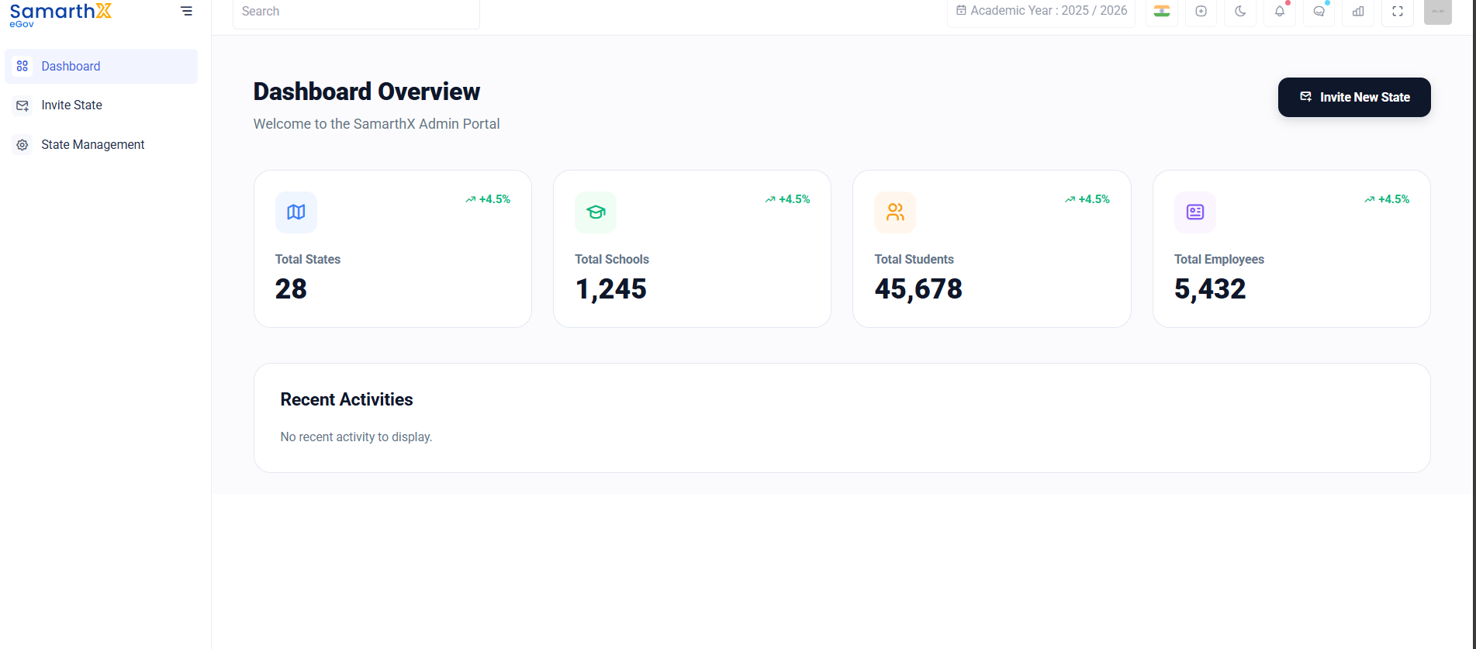The image size is (1476, 649).
Task: Click +4.5% trend on Total Students card
Action: pos(1087,199)
